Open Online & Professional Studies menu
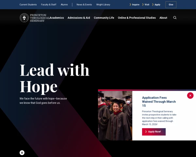 tap(137, 18)
